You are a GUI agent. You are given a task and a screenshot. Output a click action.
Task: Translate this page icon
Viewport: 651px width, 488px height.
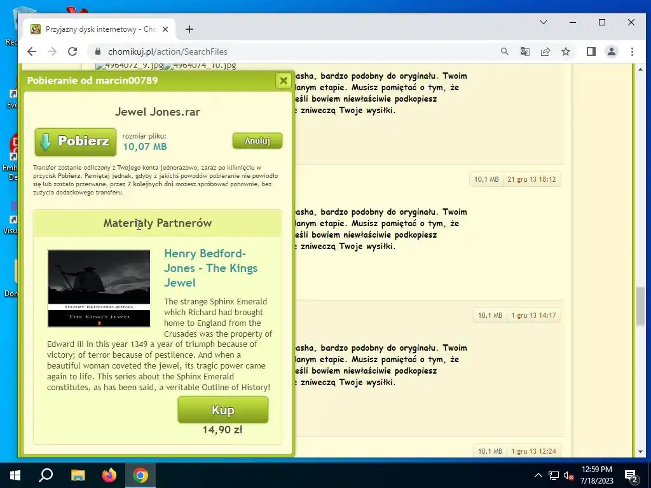point(524,51)
